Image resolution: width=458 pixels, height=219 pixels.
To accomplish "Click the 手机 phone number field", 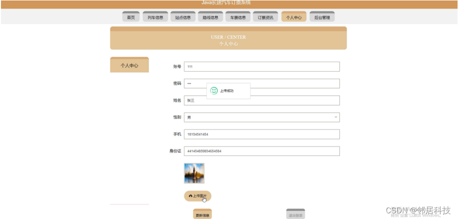I will [262, 134].
